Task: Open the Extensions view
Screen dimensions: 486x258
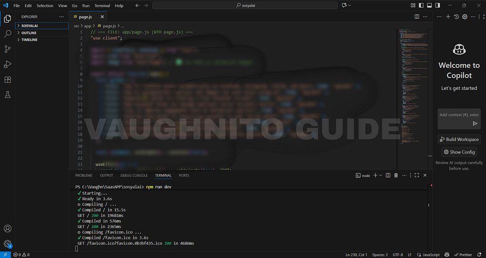Action: 7,80
